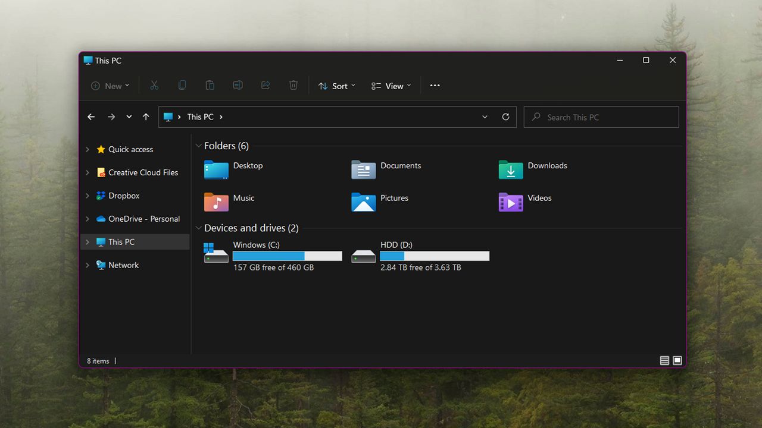Image resolution: width=762 pixels, height=428 pixels.
Task: Click the '8 items' status text
Action: click(x=98, y=361)
